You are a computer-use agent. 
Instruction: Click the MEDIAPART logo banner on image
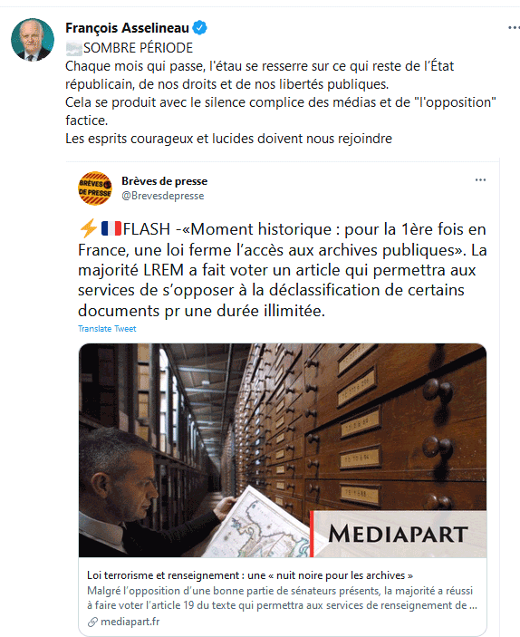pos(398,534)
